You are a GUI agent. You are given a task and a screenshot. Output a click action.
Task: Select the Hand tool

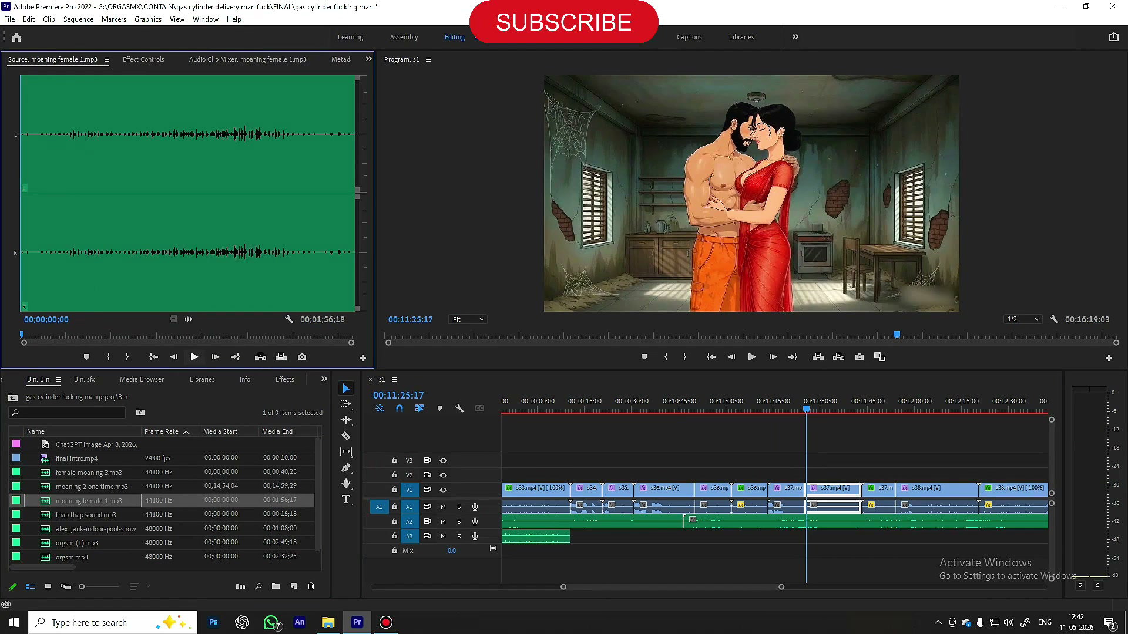[346, 483]
